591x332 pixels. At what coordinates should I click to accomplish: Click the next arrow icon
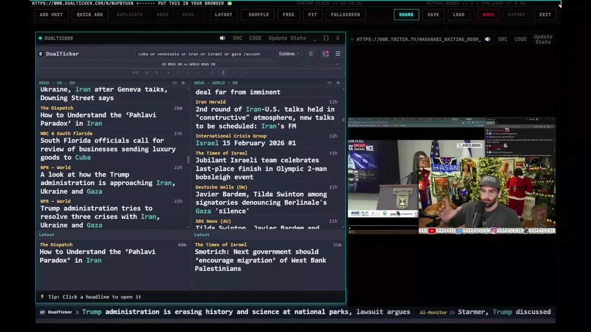pos(198,72)
